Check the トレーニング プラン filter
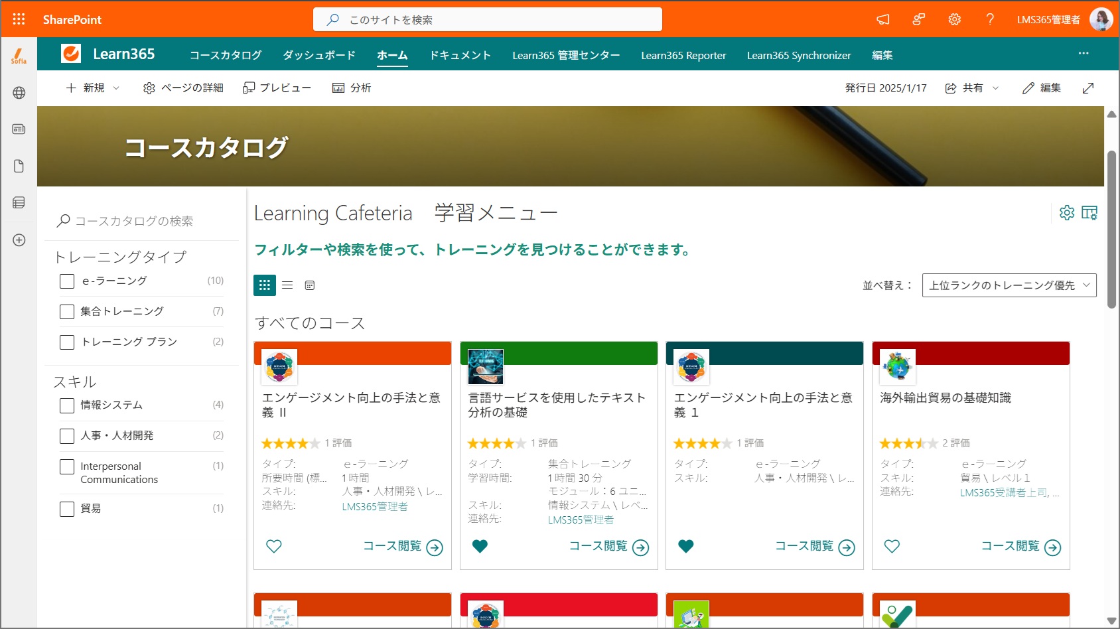 67,342
